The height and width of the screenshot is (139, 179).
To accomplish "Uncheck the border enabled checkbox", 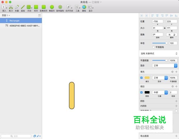I will click(141, 92).
